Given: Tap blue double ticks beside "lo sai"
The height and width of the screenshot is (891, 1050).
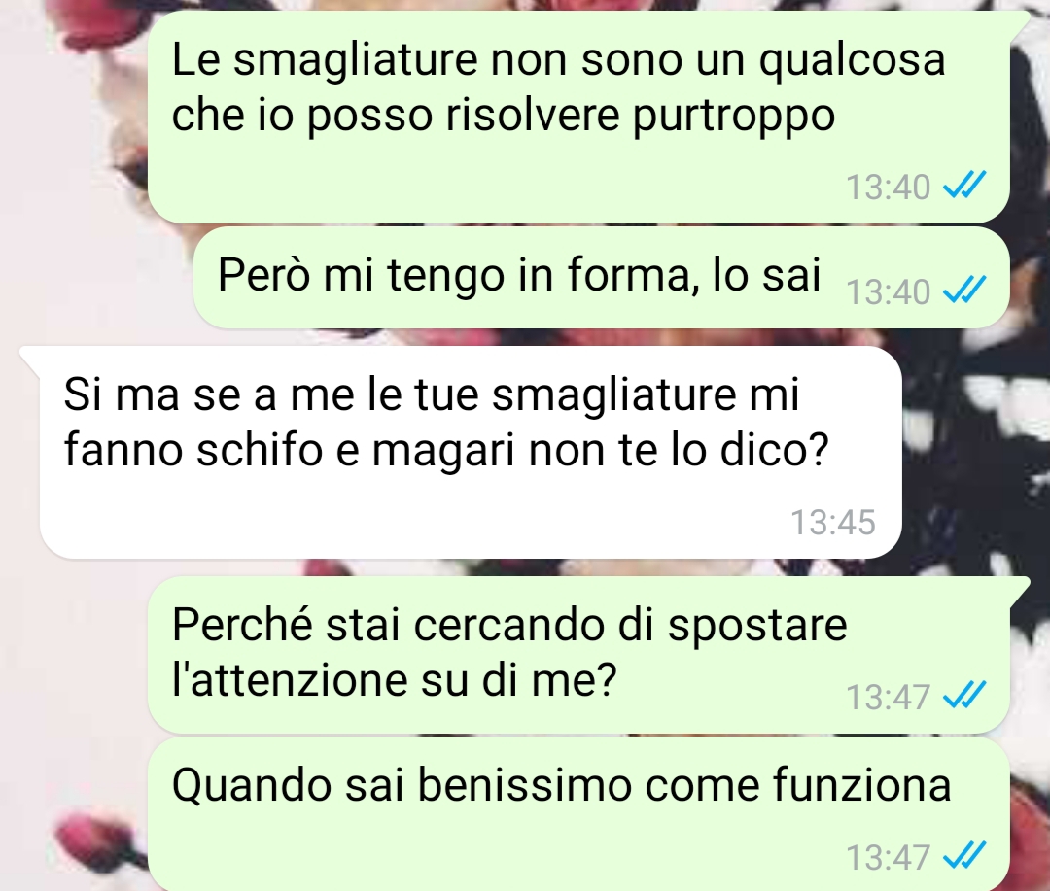Looking at the screenshot, I should pyautogui.click(x=964, y=290).
